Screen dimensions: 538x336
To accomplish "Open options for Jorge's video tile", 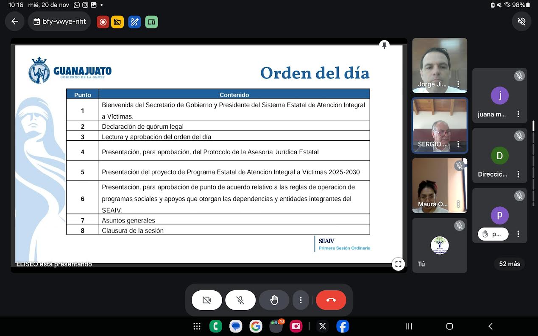I will (x=458, y=84).
